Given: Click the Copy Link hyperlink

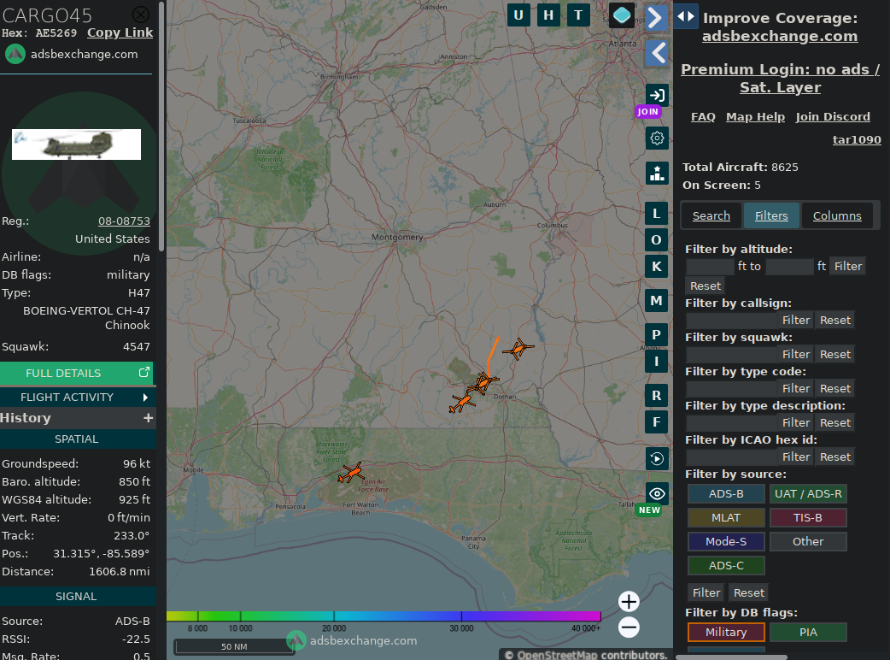Looking at the screenshot, I should [x=120, y=32].
